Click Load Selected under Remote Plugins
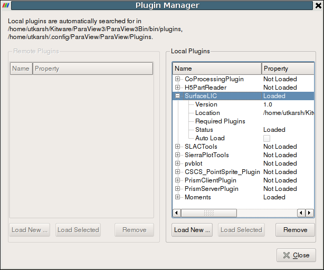Viewport: 324px width, 270px height. [x=78, y=230]
